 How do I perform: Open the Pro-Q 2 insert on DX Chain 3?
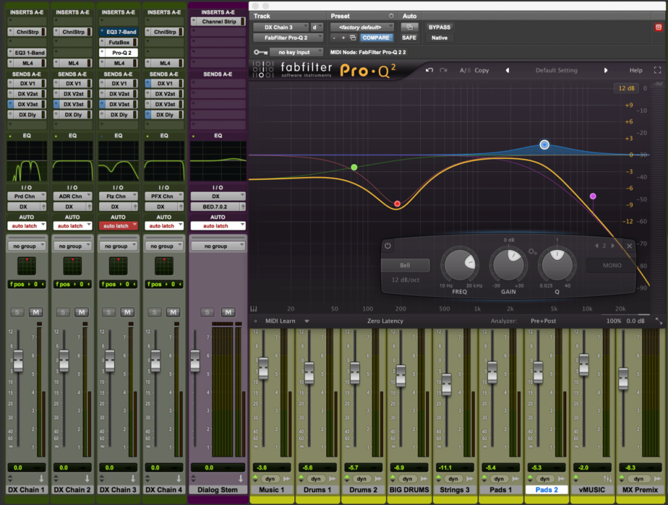(118, 53)
